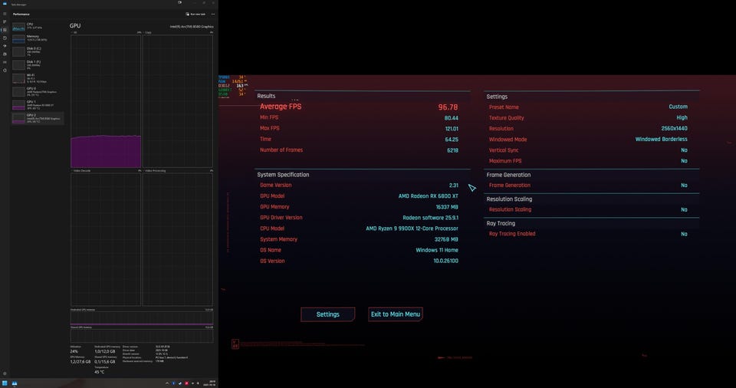Click the 'System Specification' section heading
Screen dimensions: 736x388
pos(283,174)
